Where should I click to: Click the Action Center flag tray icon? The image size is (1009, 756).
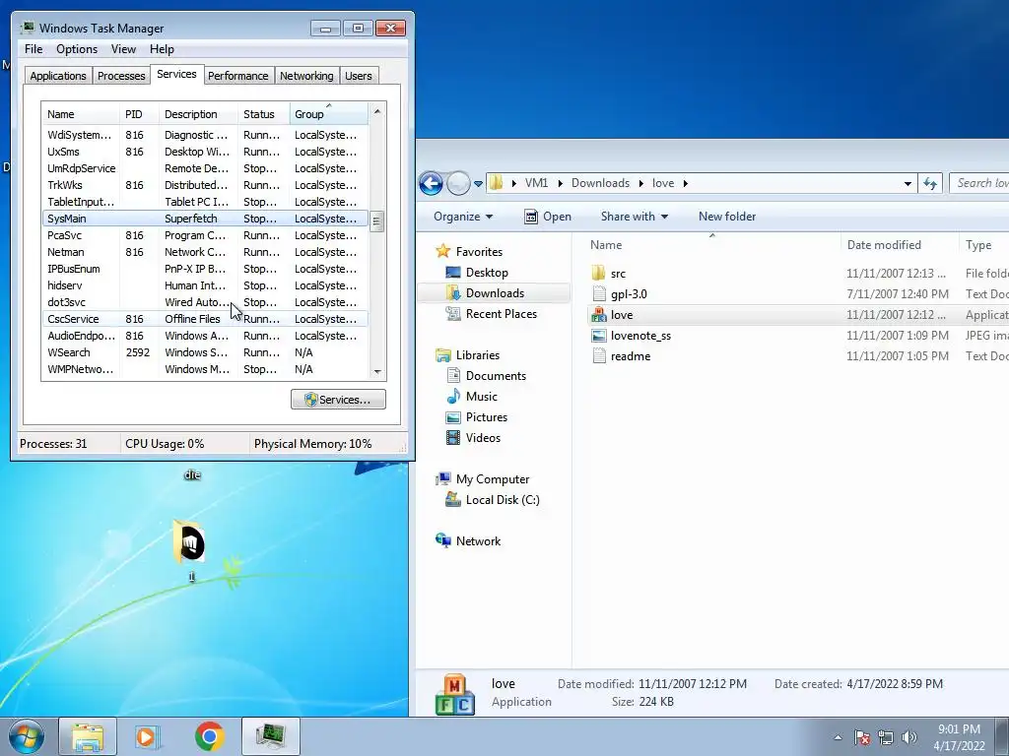(861, 738)
